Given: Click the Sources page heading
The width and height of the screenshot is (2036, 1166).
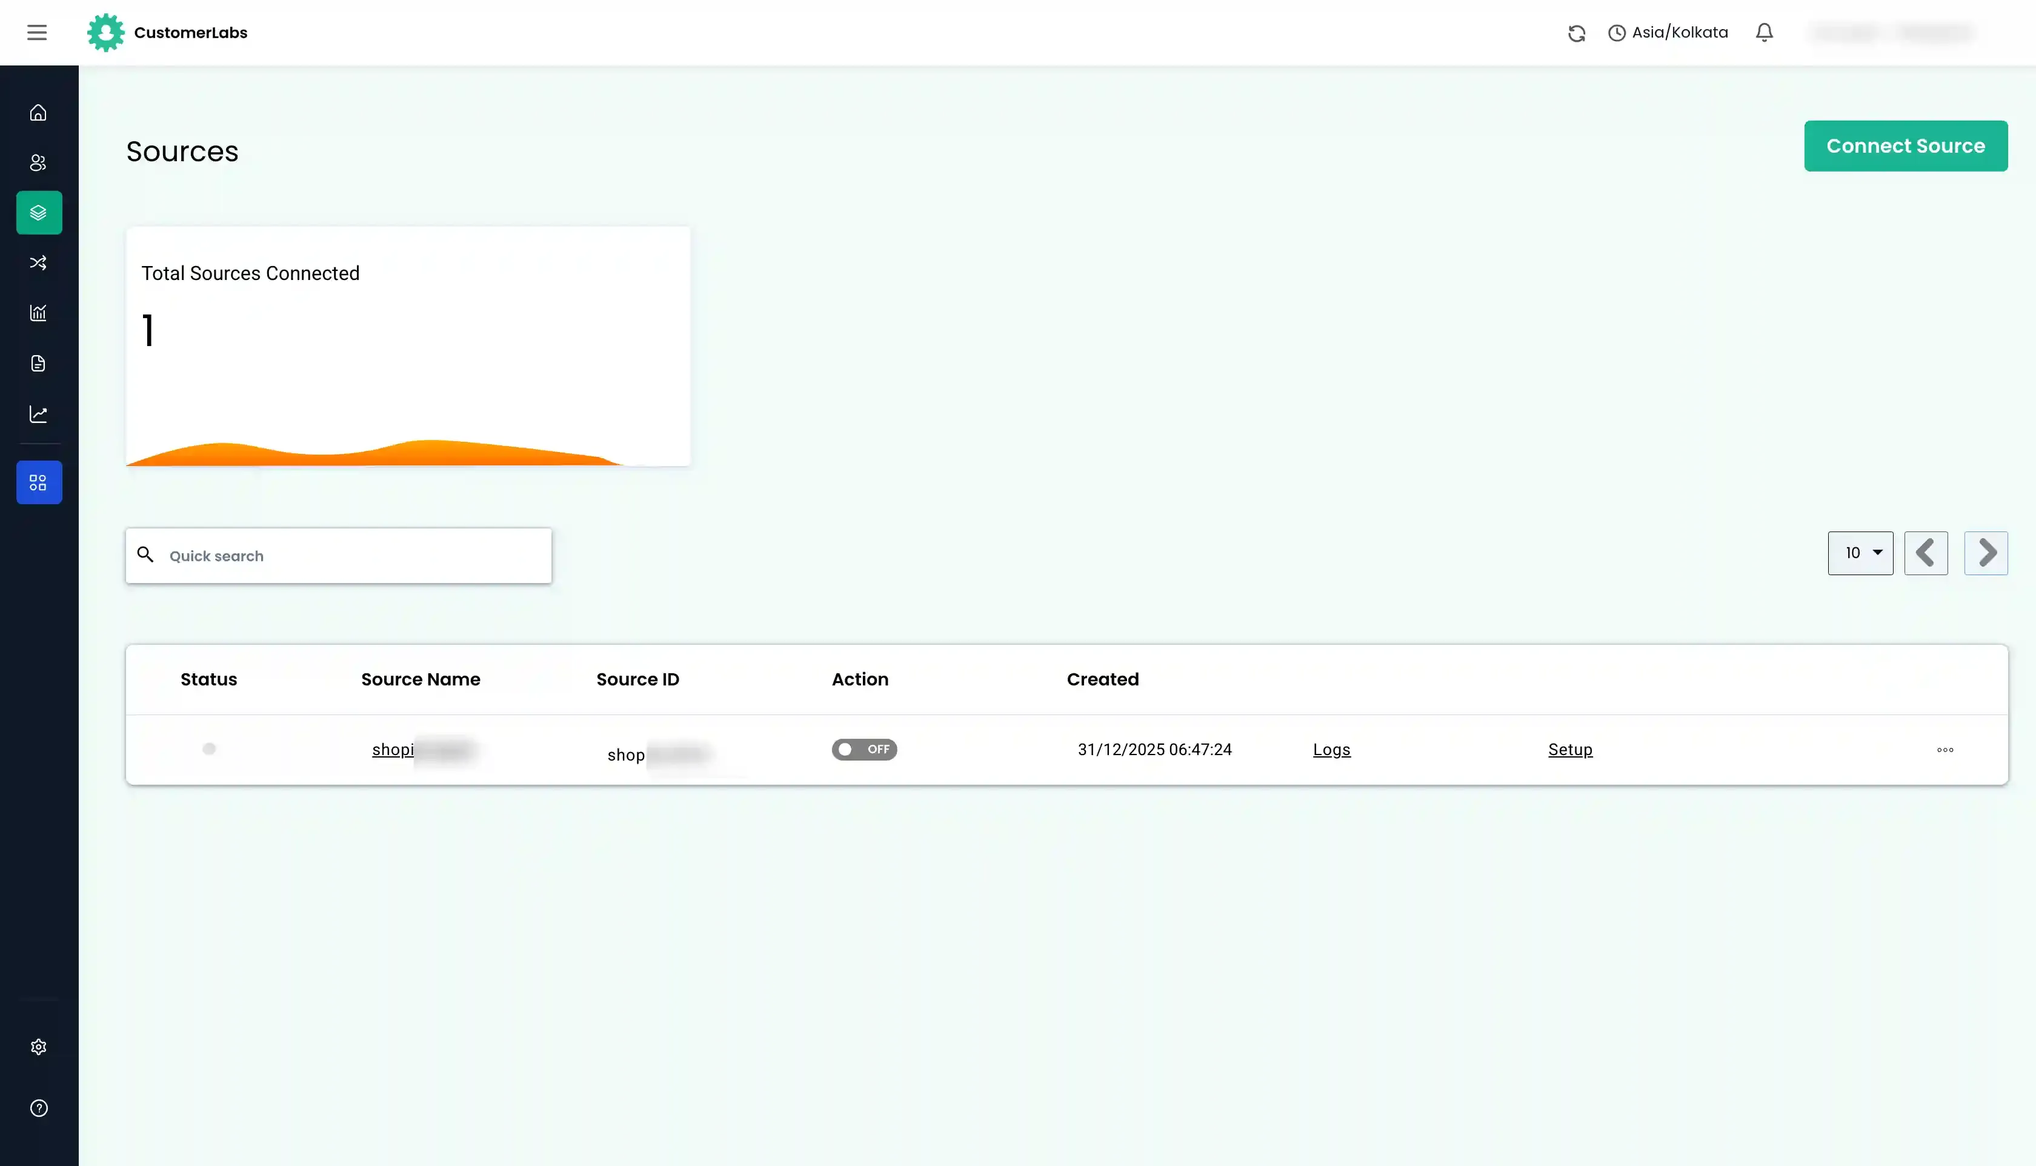Looking at the screenshot, I should click(x=182, y=152).
